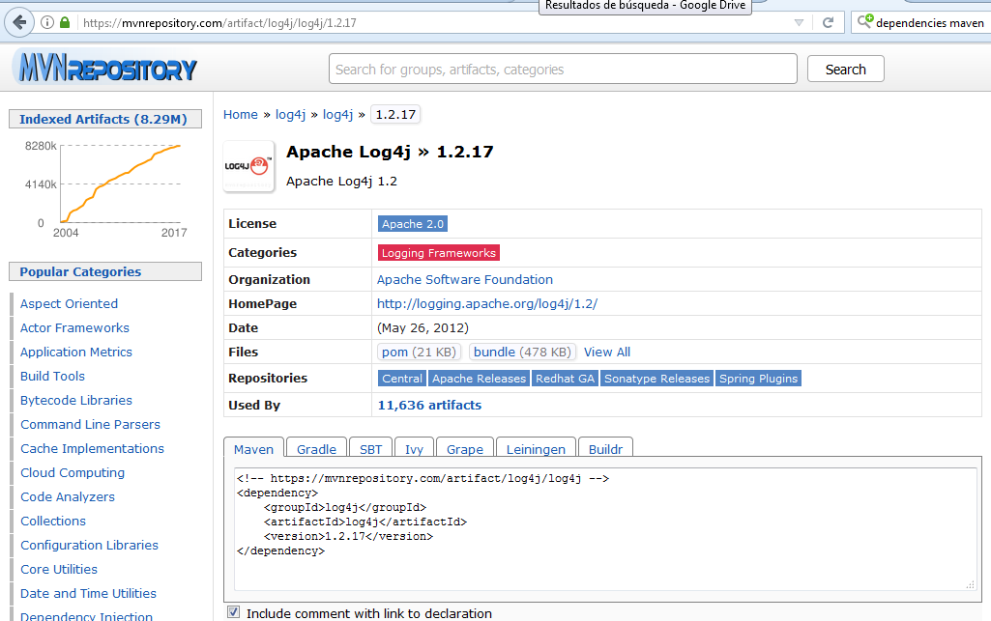Open the first log4j breadcrumb link
Screen dimensions: 991x621
click(290, 114)
